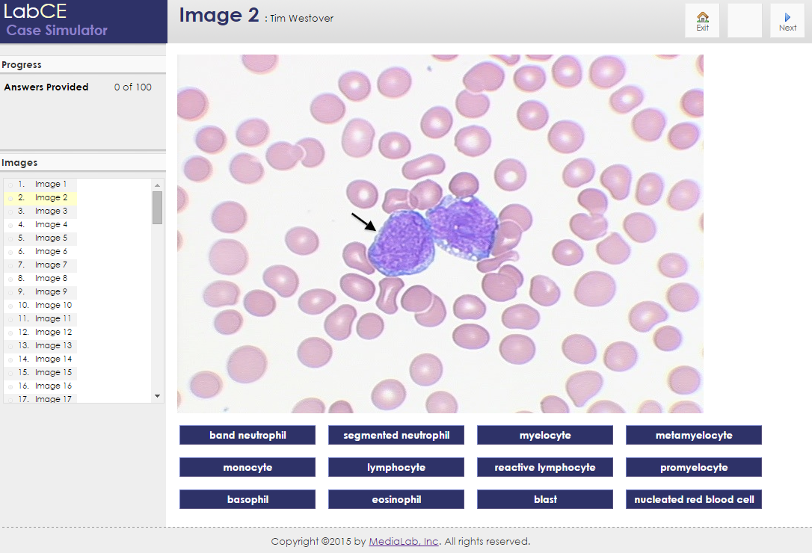Click the status bullet beside Image 5
Image resolution: width=812 pixels, height=553 pixels.
[x=10, y=238]
